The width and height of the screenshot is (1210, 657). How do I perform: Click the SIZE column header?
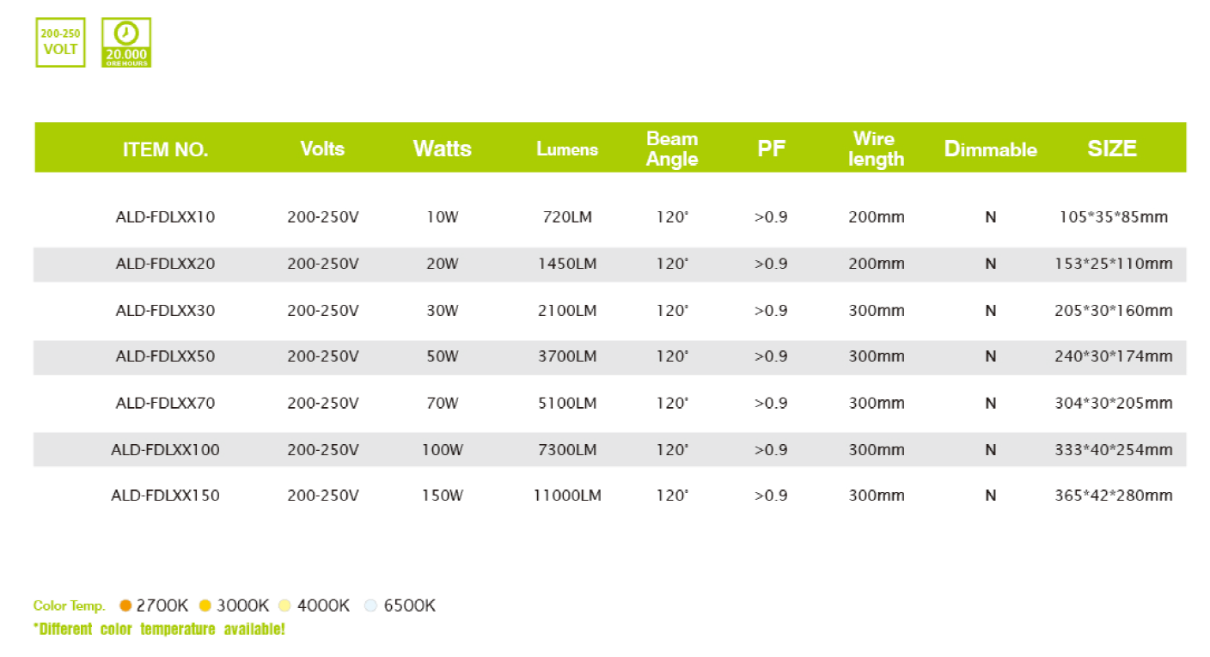(x=1112, y=149)
